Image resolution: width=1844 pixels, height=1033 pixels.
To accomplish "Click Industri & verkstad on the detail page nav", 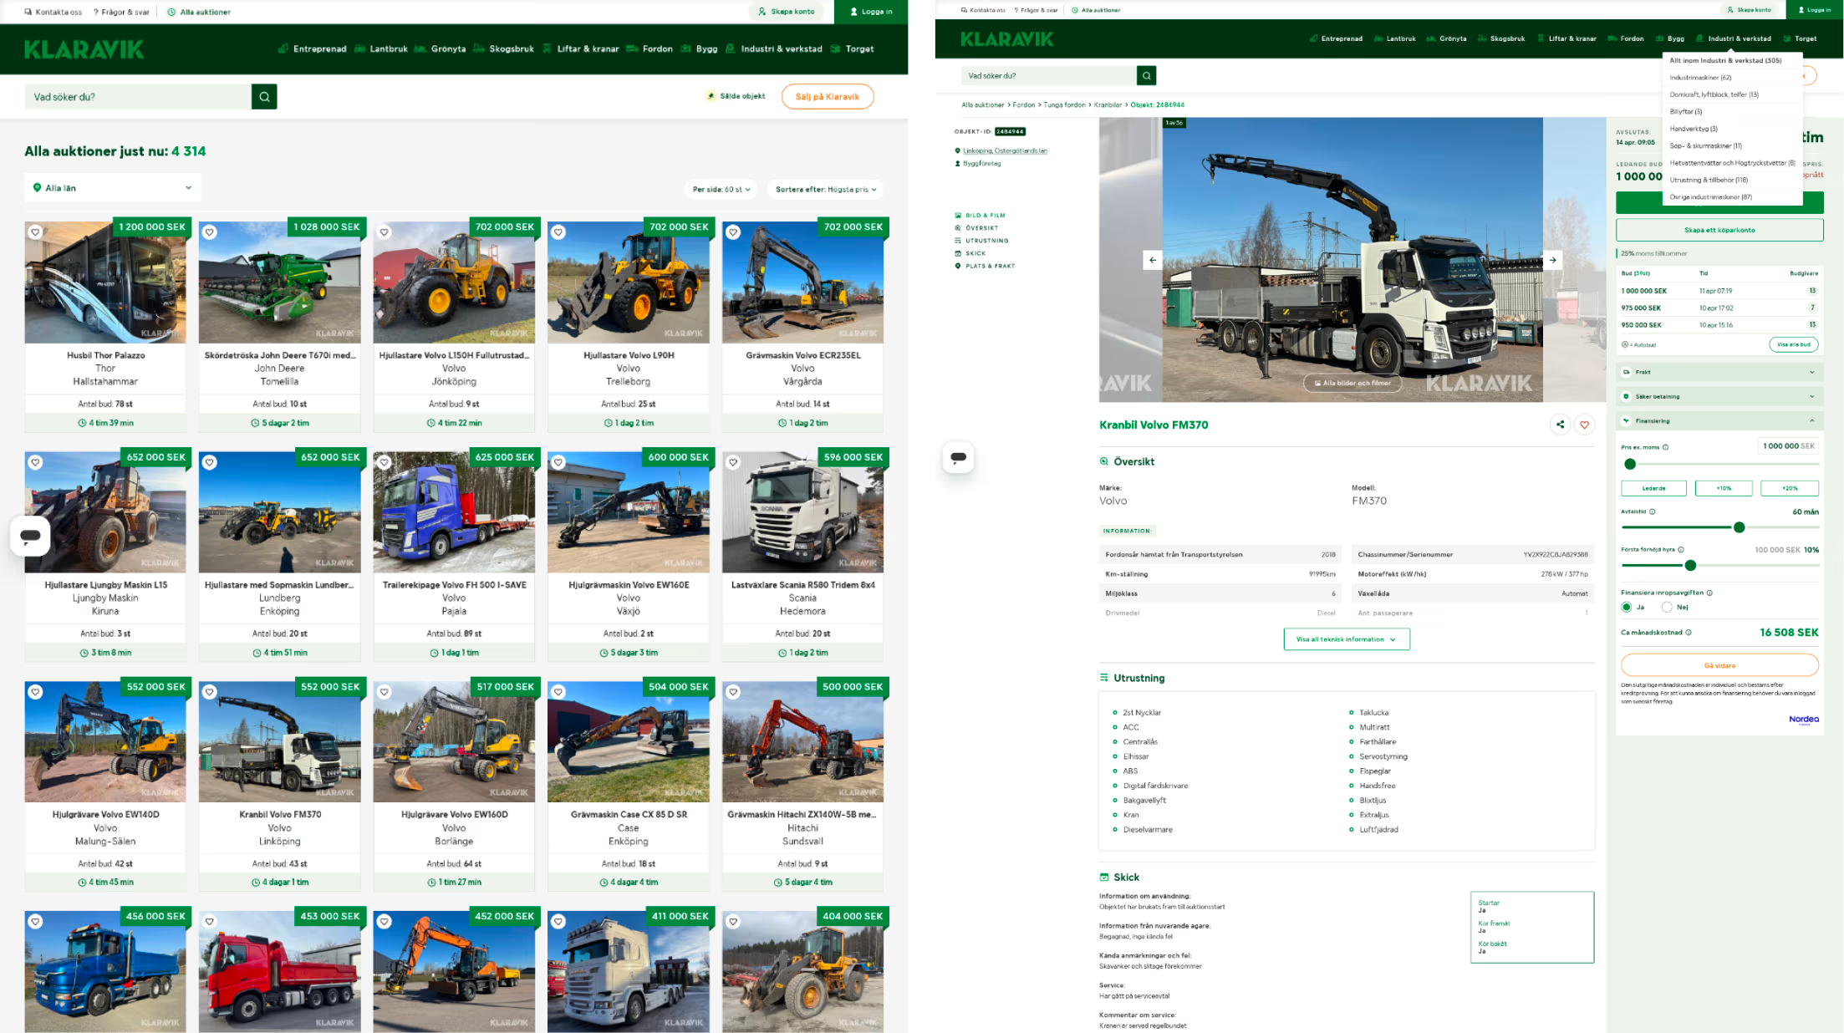I will pyautogui.click(x=1734, y=38).
